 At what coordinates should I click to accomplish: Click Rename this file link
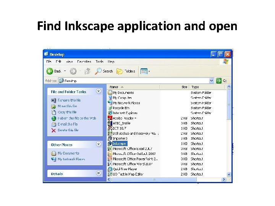[x=69, y=100]
